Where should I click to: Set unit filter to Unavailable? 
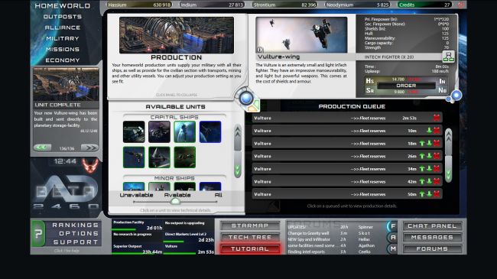(x=136, y=195)
